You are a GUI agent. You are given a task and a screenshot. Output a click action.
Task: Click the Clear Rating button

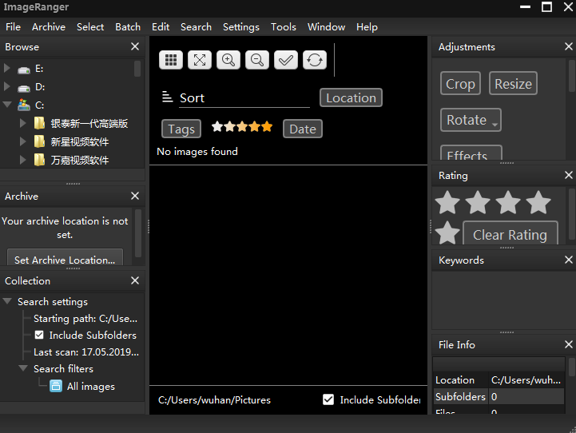pyautogui.click(x=510, y=235)
